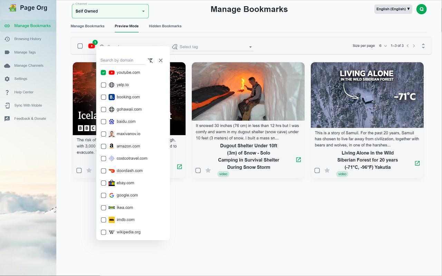This screenshot has height=276, width=442.
Task: Switch to the Manage Bookmarks tab
Action: click(87, 26)
